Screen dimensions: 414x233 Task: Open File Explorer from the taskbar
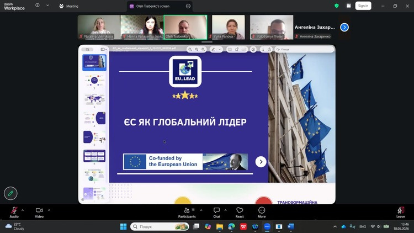click(220, 226)
